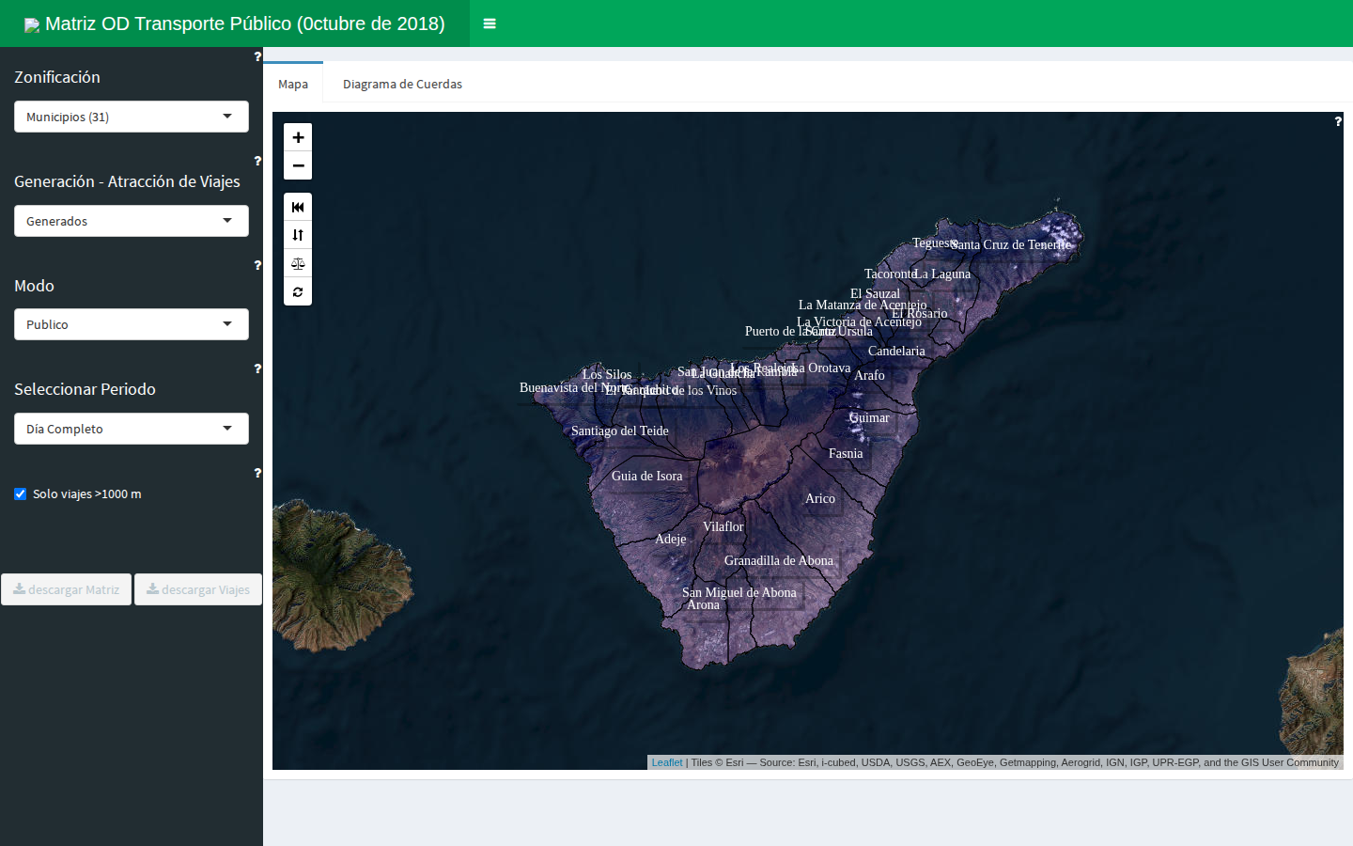1353x846 pixels.
Task: Open the Generados dropdown
Action: click(x=132, y=221)
